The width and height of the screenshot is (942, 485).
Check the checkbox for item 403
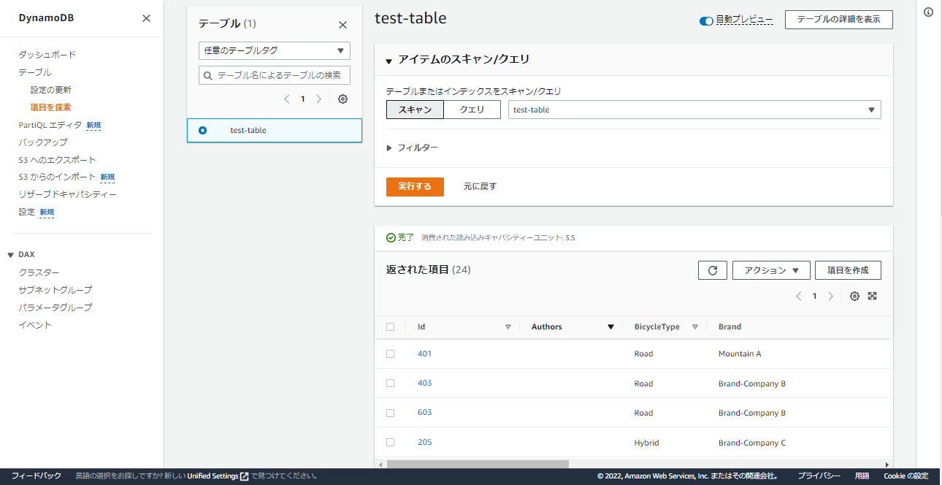(x=390, y=383)
